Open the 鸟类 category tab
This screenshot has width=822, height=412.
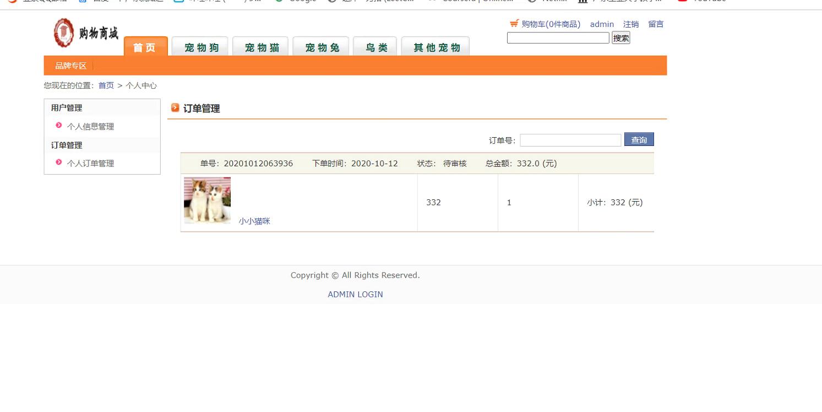click(x=377, y=47)
